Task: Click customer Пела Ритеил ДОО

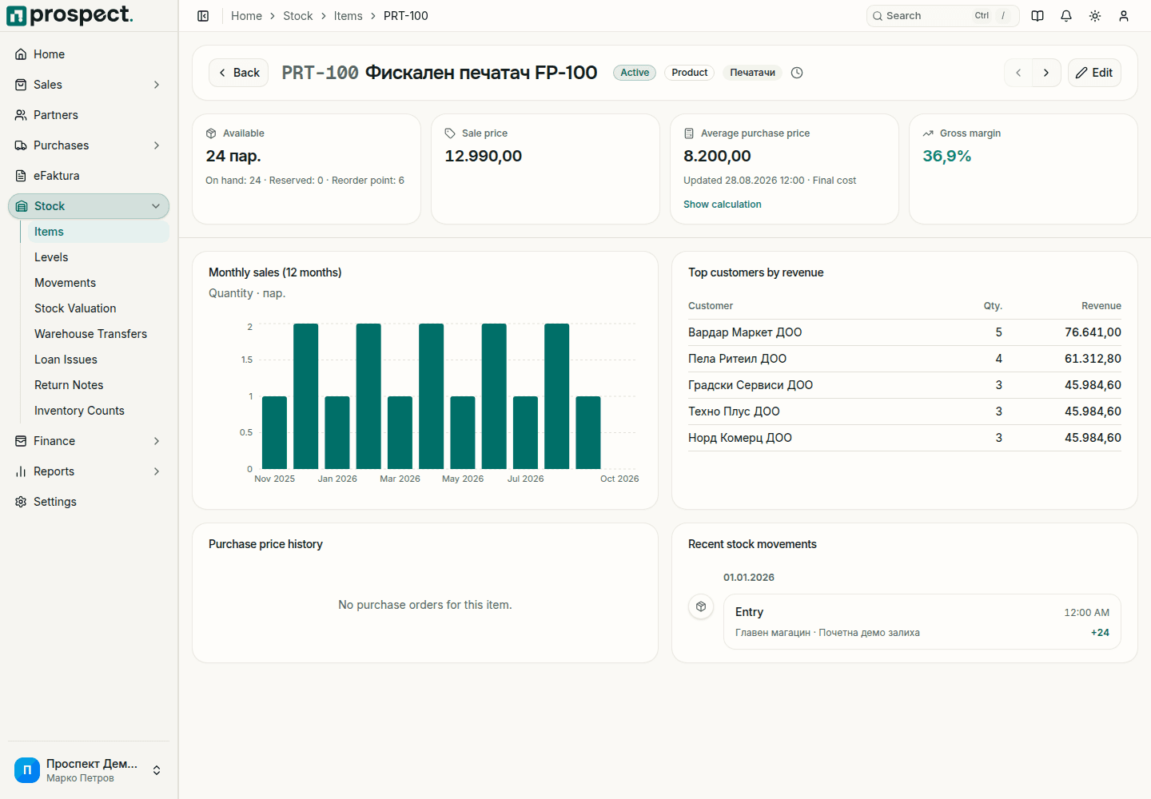Action: point(737,359)
